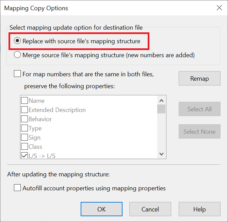This screenshot has height=222, width=228.
Task: Open Help for mapping copy options
Action: (x=199, y=209)
